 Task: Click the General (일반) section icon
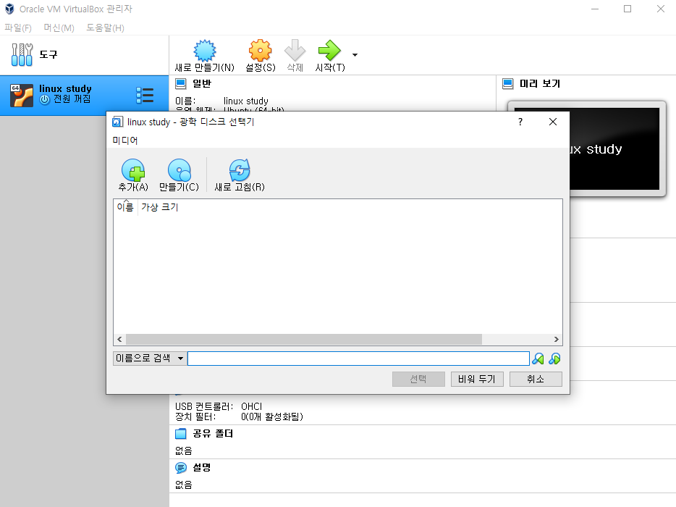pos(181,84)
